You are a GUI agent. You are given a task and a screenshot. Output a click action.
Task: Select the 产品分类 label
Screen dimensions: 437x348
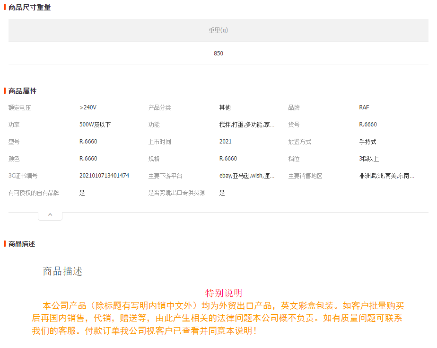[159, 108]
